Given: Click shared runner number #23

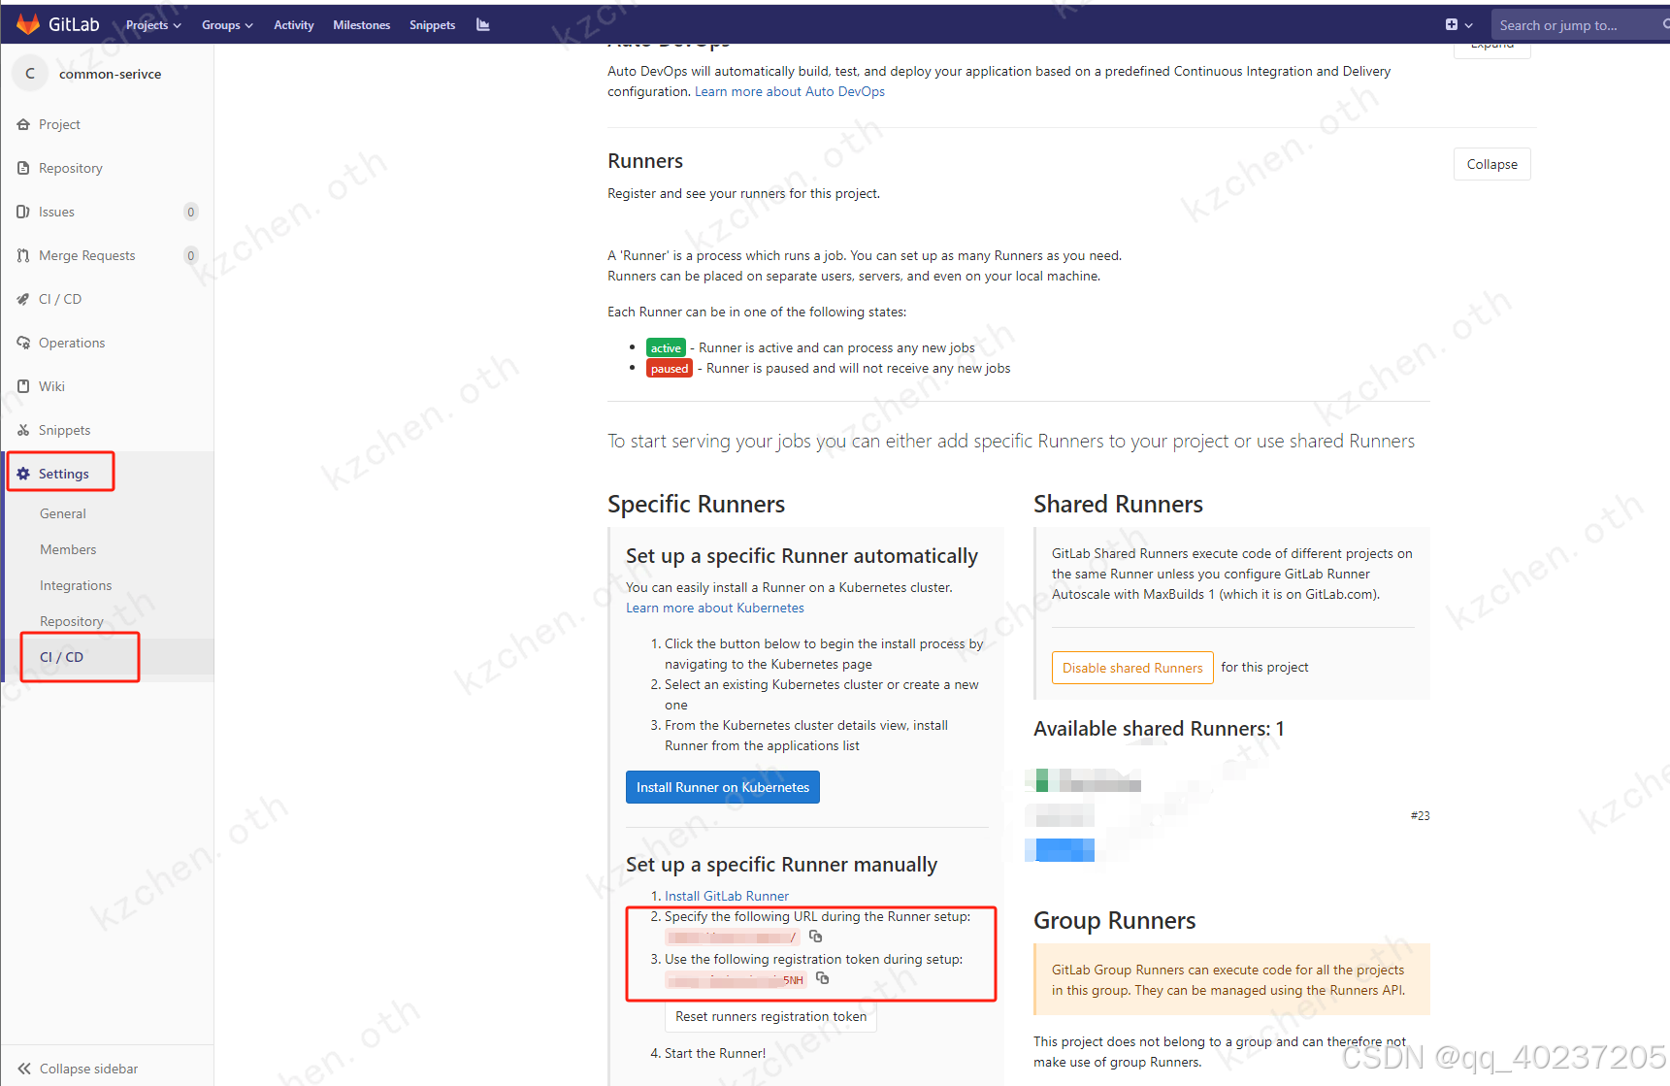Looking at the screenshot, I should (x=1420, y=816).
